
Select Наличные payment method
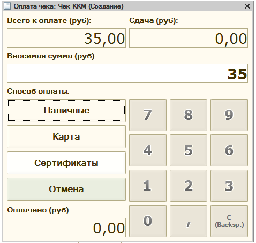point(66,110)
